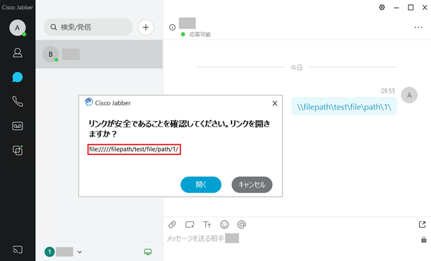
Task: Open the contact info icon
Action: [x=173, y=28]
